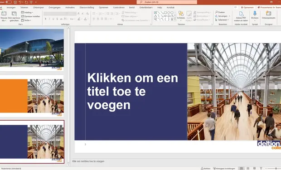Image resolution: width=281 pixels, height=170 pixels.
Task: Toggle Italic formatting
Action: pyautogui.click(x=49, y=19)
